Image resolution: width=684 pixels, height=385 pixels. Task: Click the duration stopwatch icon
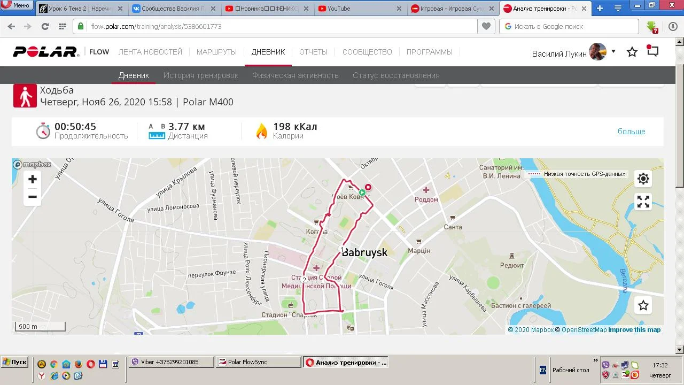(43, 131)
